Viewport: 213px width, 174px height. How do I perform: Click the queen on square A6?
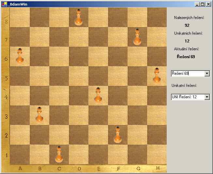tap(20, 56)
